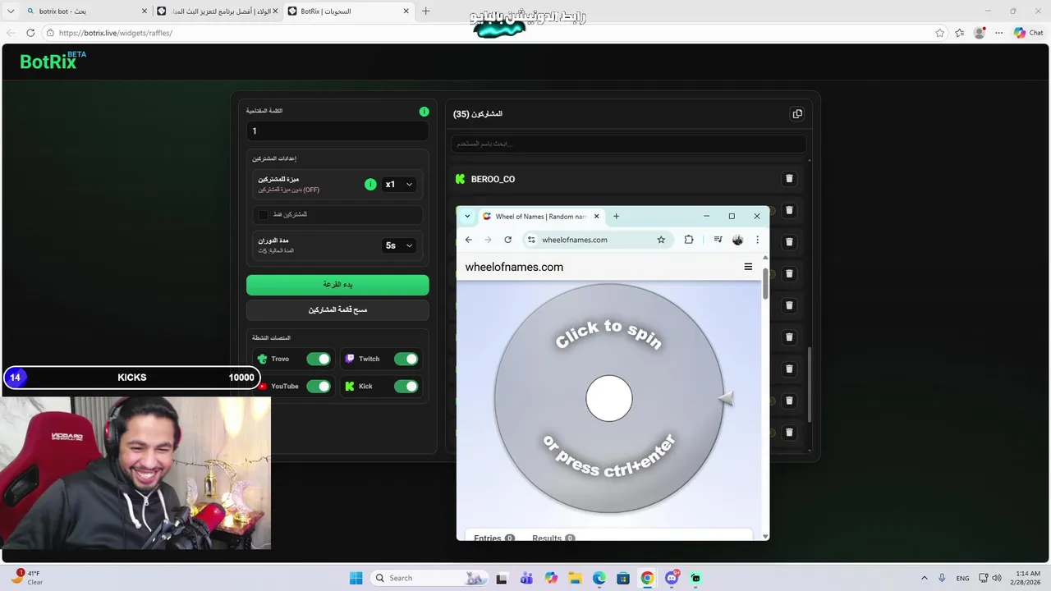
Task: Toggle the Twitch platform switch
Action: click(x=406, y=359)
